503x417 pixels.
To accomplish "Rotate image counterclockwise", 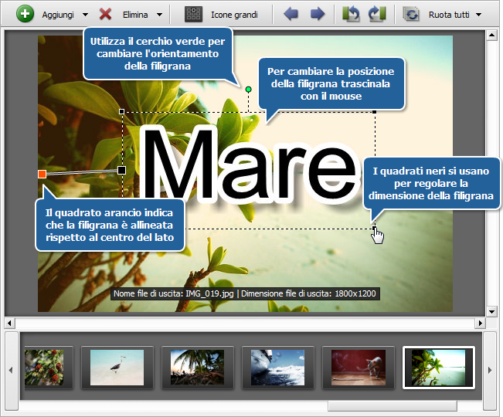I will click(352, 14).
